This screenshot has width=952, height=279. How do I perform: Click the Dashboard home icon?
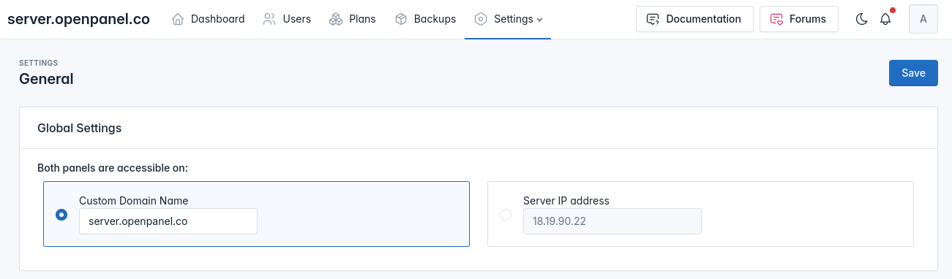point(178,19)
